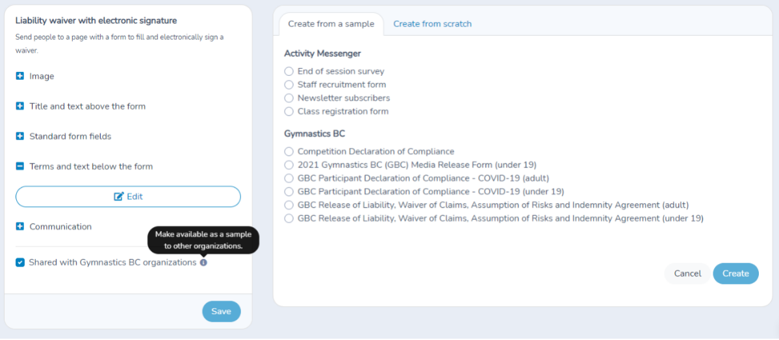779x340 pixels.
Task: Select GBC COVID-19 Declaration of Compliance (under 19)
Action: [x=288, y=191]
